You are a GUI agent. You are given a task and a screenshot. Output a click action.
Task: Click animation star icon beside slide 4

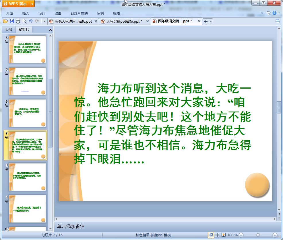click(x=7, y=42)
